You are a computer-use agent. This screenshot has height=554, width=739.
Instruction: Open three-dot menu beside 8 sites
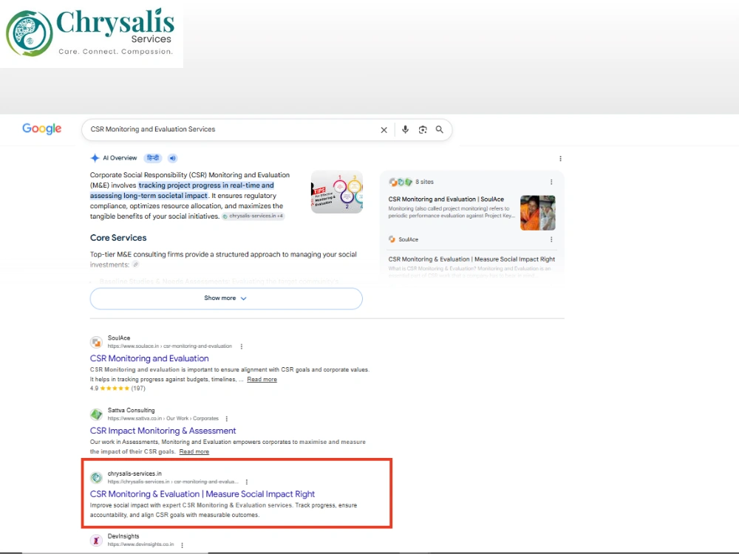pos(551,182)
